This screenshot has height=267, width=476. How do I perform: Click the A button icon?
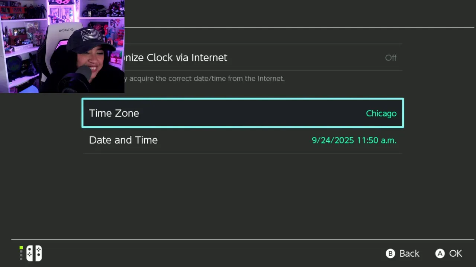[440, 253]
